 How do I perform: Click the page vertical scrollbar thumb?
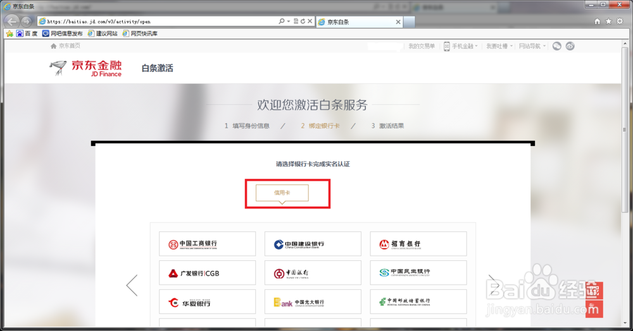coord(625,129)
